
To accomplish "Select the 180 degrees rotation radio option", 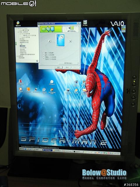I will click(x=50, y=57).
